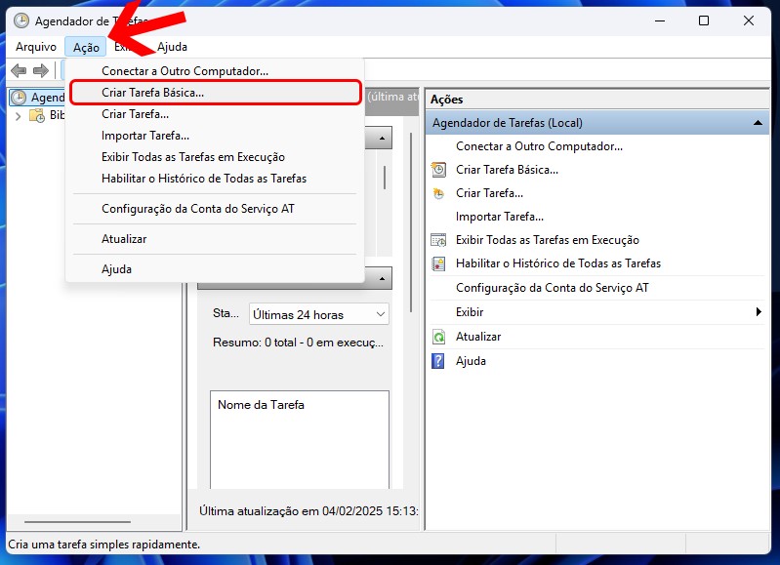Click the blue question mark Ajuda icon
The width and height of the screenshot is (780, 565).
pyautogui.click(x=437, y=361)
